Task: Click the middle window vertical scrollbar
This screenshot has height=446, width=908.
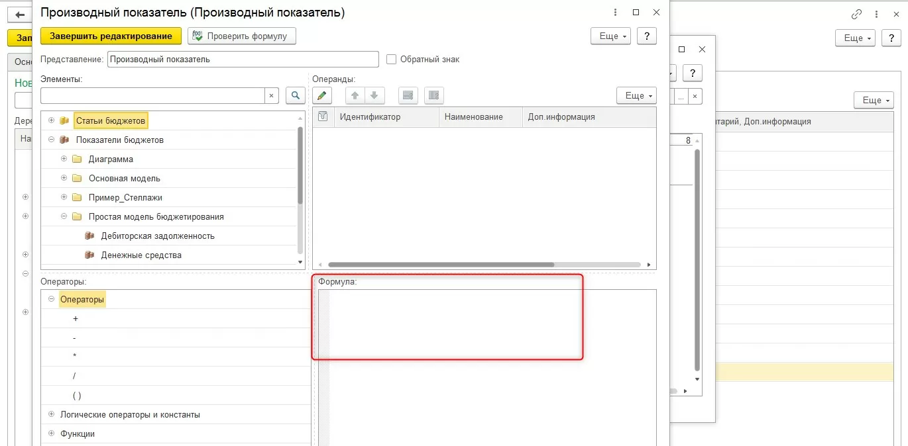Action: pos(697,259)
